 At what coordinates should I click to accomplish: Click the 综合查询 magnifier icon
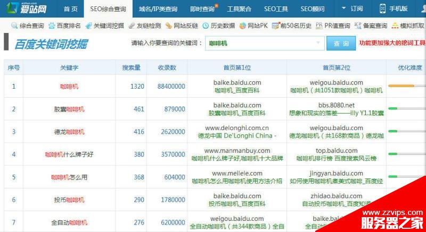tap(14, 25)
